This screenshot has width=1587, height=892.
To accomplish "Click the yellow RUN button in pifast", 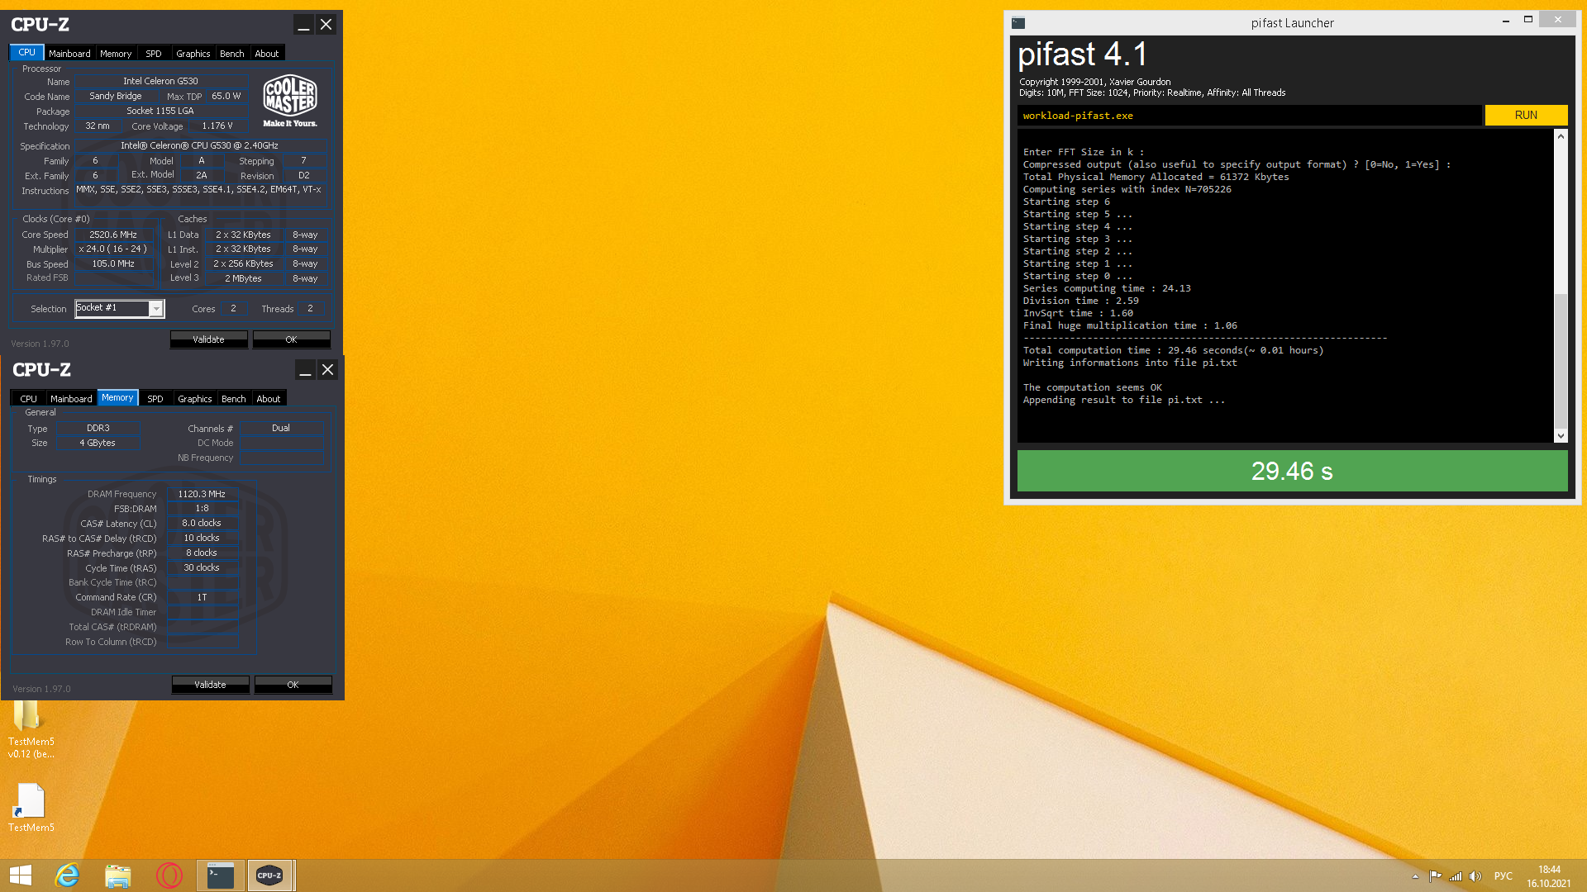I will click(1526, 115).
